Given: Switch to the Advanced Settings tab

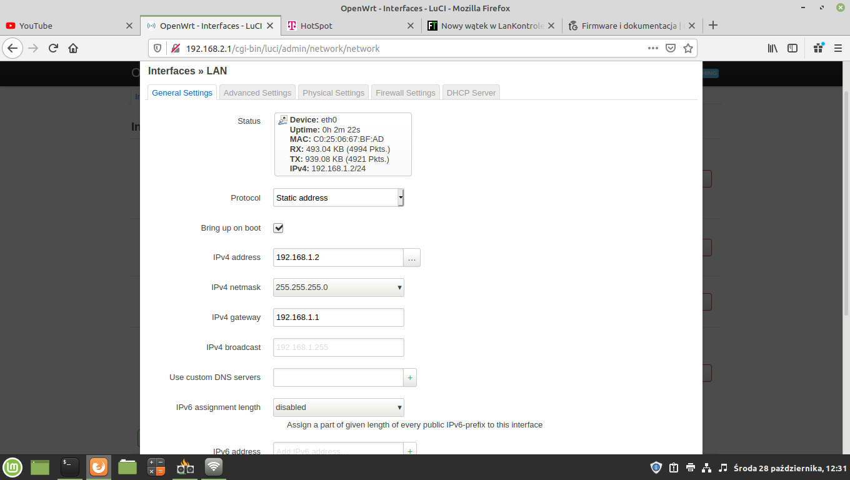Looking at the screenshot, I should point(257,92).
